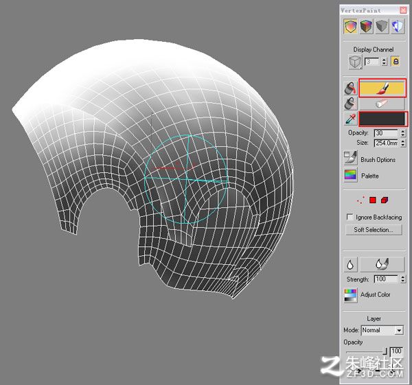412x385 pixels.
Task: Select element sub-object selection mode
Action: 385,200
